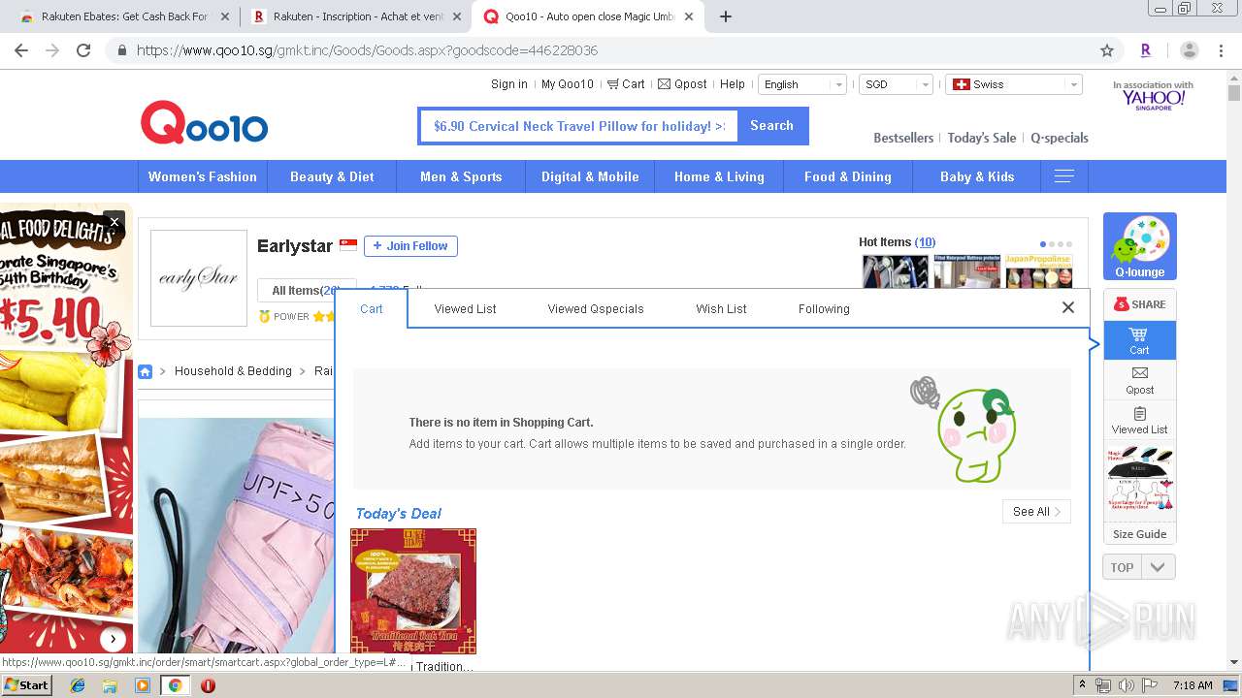Switch to Rakuten Ebates browser tab
The image size is (1242, 698).
click(x=124, y=16)
